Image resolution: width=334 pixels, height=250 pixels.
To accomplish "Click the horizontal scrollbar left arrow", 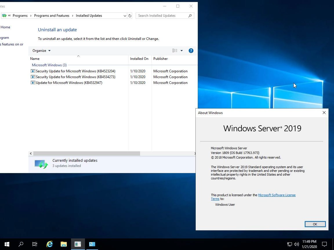I will point(31,153).
